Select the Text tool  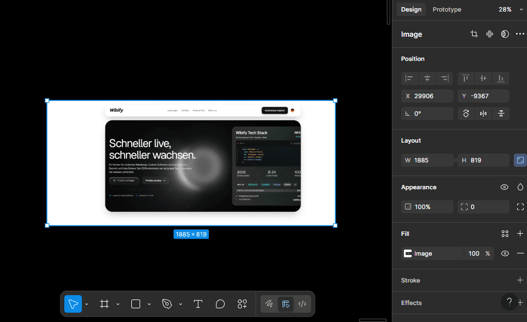click(x=198, y=303)
